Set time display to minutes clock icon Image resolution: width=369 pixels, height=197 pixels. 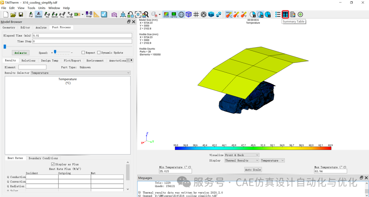coord(260,15)
